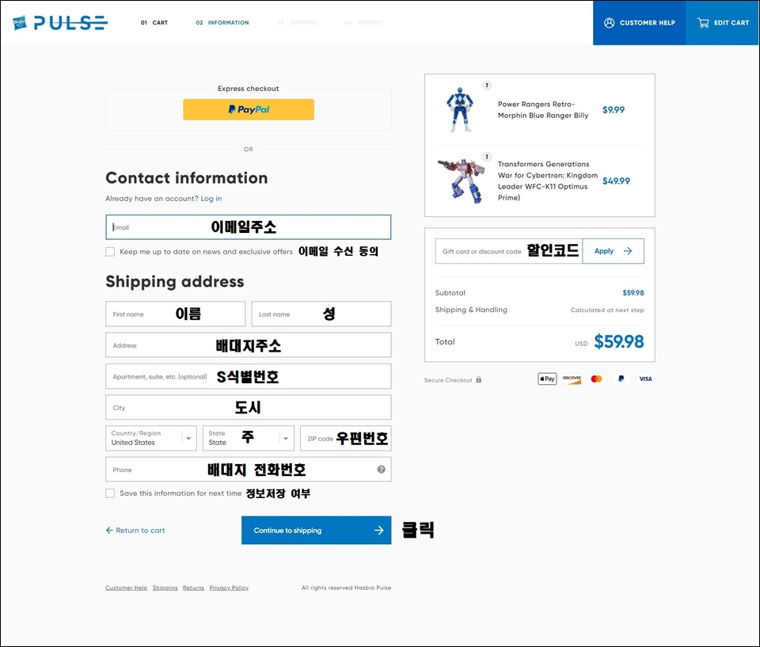Click the $9.99 item price
The width and height of the screenshot is (760, 647).
click(x=613, y=109)
